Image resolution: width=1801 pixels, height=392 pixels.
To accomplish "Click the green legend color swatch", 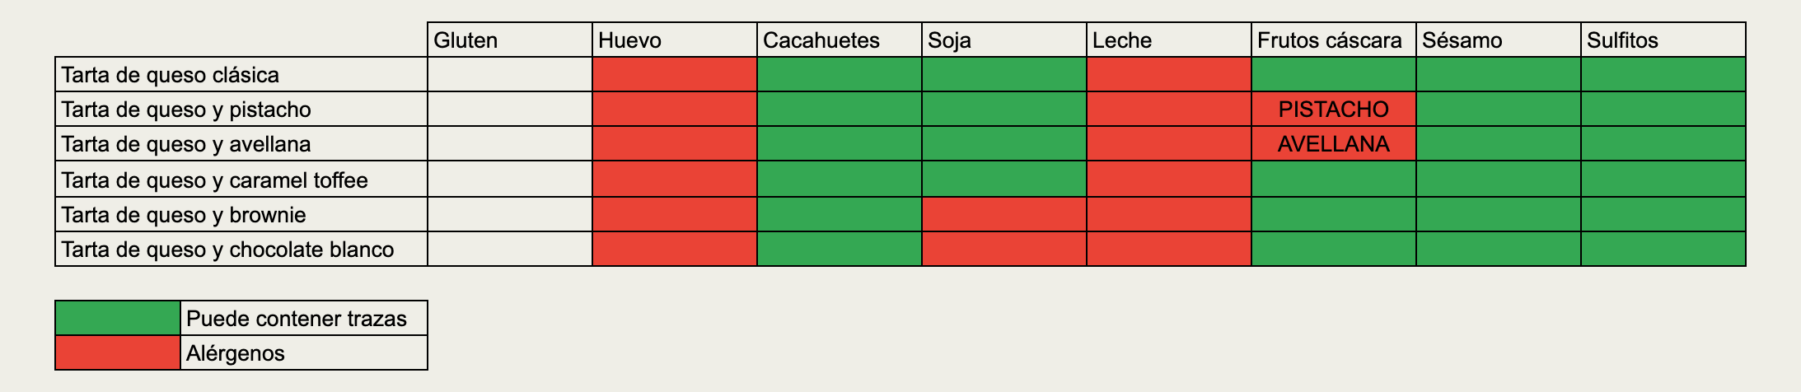I will (118, 318).
